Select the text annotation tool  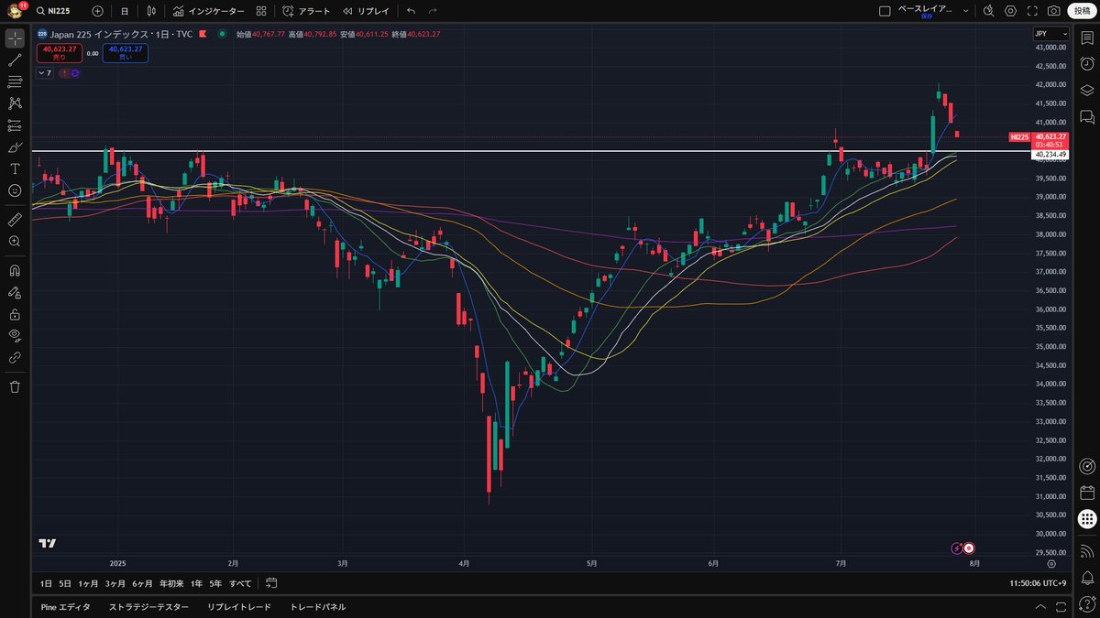15,169
